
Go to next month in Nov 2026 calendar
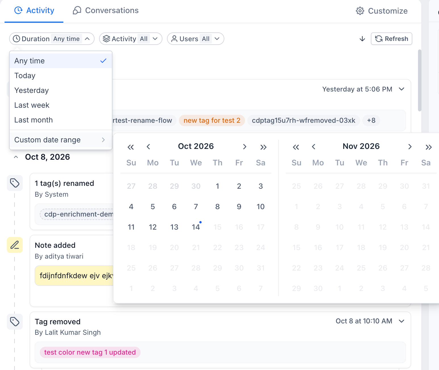[410, 147]
